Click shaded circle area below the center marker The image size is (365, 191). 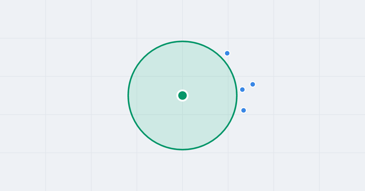point(182,124)
